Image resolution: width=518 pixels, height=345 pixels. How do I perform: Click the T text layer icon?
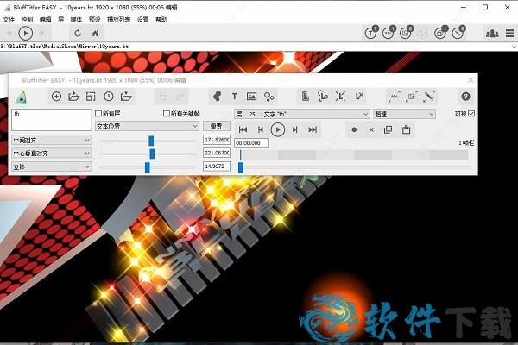234,97
